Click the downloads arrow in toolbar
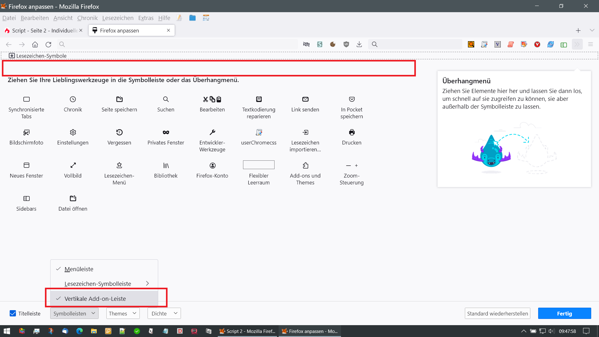Viewport: 599px width, 337px height. click(359, 44)
